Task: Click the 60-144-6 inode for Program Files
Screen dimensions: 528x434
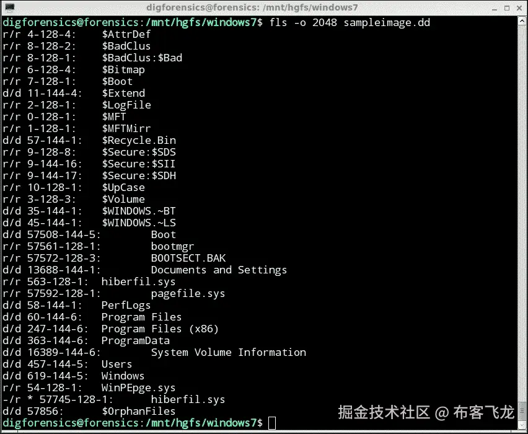Action: tap(52, 317)
